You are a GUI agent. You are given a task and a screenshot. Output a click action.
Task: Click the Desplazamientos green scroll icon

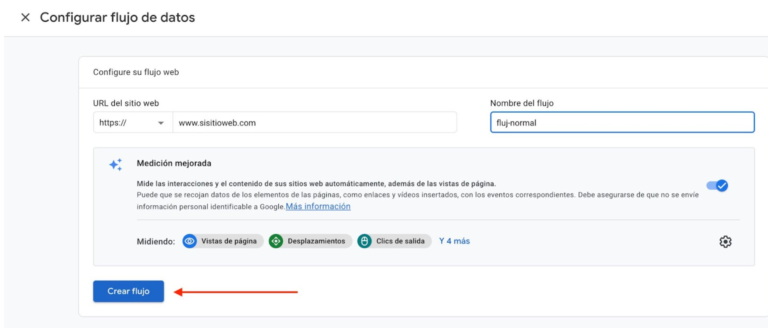(276, 241)
